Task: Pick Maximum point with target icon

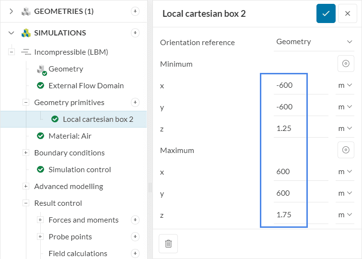Action: tap(345, 150)
